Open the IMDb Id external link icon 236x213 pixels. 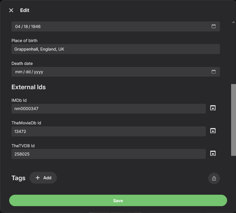213,108
